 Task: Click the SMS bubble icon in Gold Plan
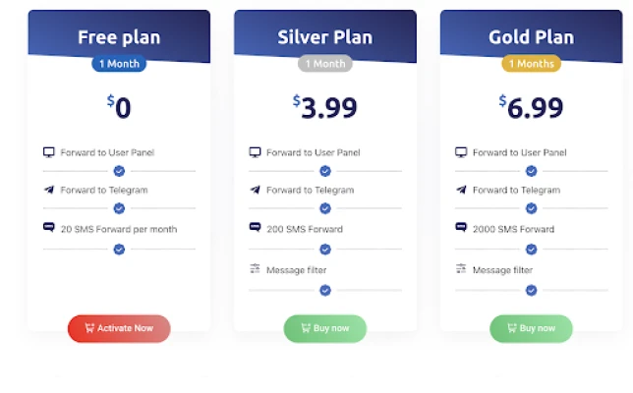tap(461, 228)
